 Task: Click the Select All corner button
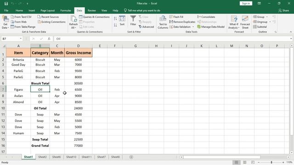[x=3, y=46]
